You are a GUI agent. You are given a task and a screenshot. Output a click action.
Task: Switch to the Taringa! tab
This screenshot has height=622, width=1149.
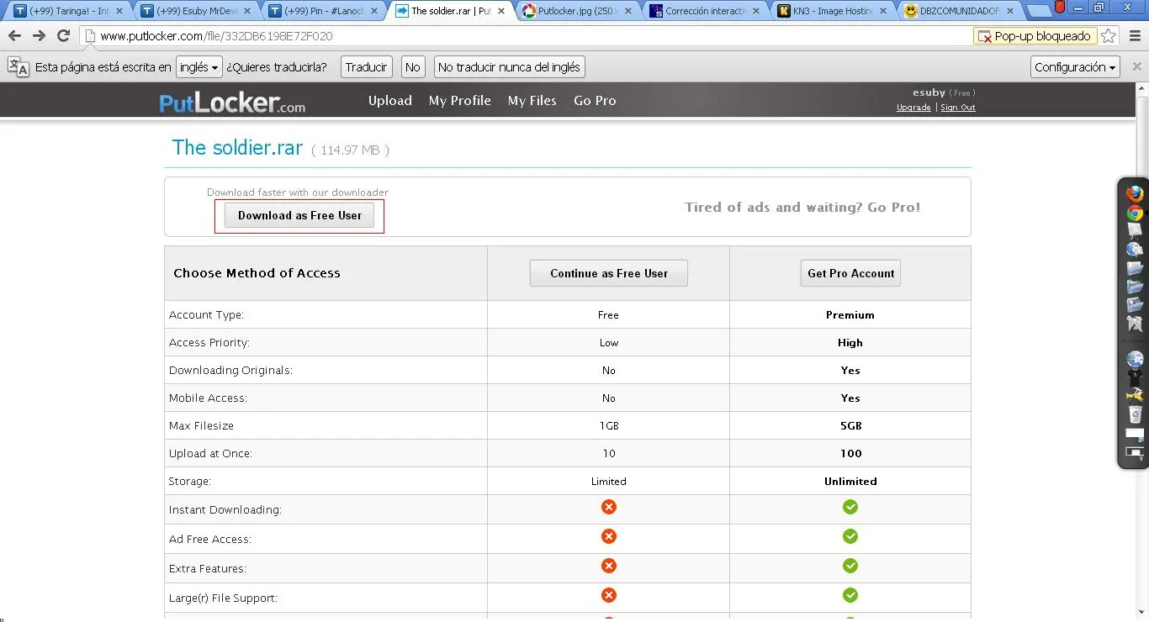pos(68,11)
